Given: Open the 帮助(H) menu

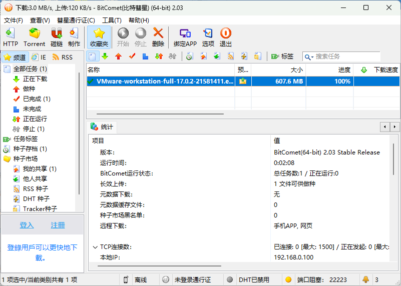Looking at the screenshot, I should [x=139, y=20].
